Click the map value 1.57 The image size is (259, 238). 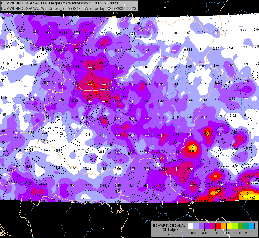coord(160,33)
